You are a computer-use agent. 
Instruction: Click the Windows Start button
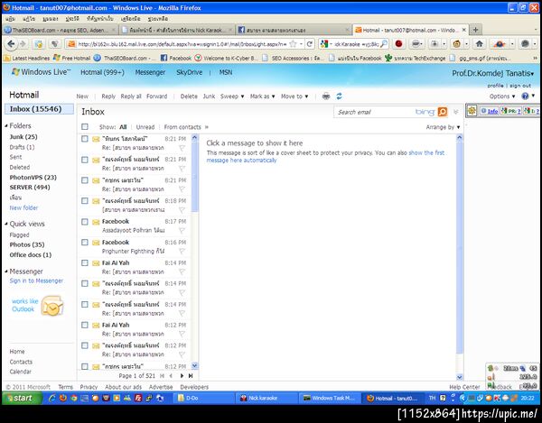pos(22,398)
